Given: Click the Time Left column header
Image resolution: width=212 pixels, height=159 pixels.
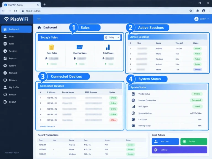Looking at the screenshot, I should (179, 43).
